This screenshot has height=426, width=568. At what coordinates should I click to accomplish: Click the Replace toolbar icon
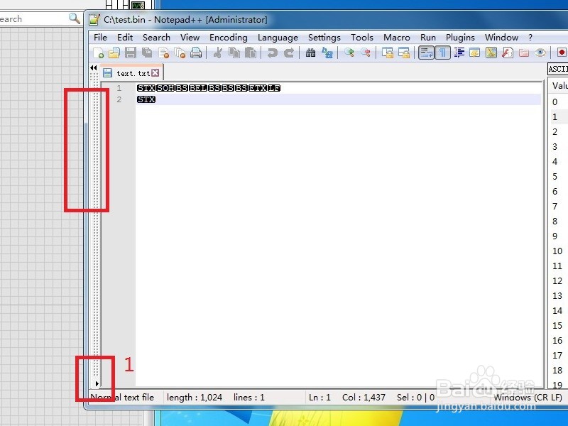point(327,53)
